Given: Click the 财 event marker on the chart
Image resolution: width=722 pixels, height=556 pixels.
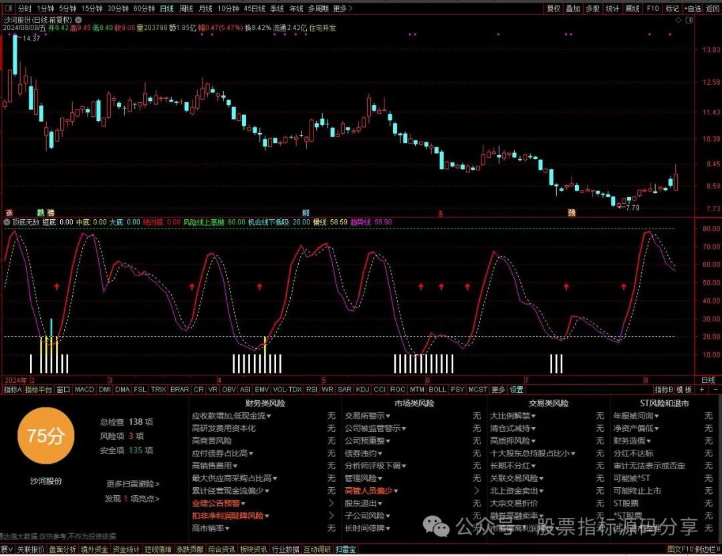Looking at the screenshot, I should click(306, 213).
